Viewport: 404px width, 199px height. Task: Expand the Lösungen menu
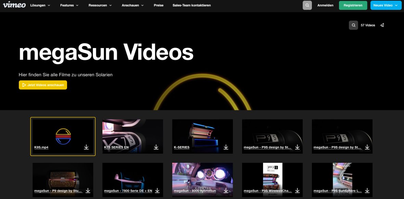(40, 5)
